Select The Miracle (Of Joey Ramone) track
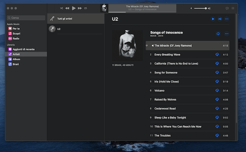Image resolution: width=246 pixels, height=152 pixels. coord(188,46)
